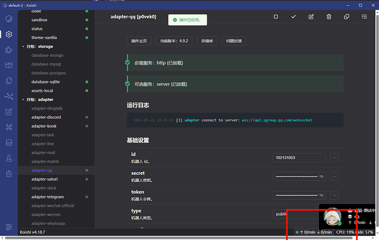This screenshot has width=379, height=240.
Task: Open the database cylinder icon
Action: click(x=9, y=143)
